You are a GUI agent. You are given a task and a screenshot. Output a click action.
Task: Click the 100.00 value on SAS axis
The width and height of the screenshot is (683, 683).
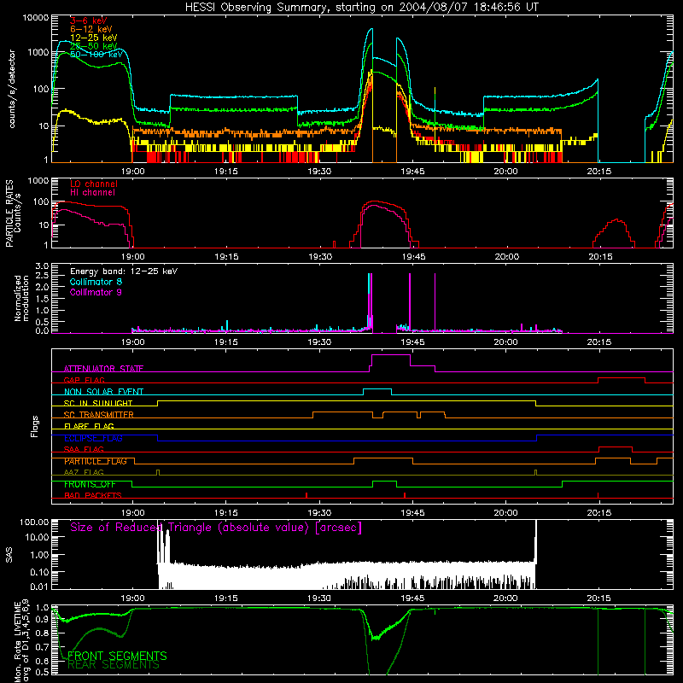point(34,522)
